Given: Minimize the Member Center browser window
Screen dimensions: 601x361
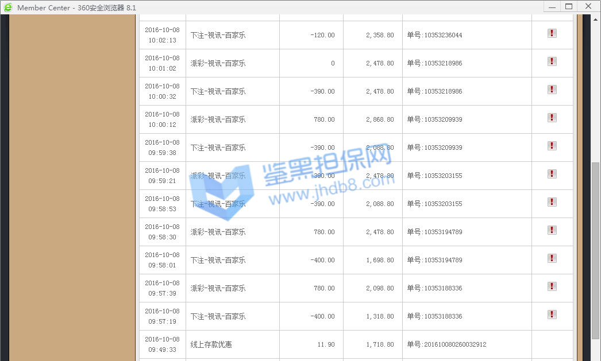Looking at the screenshot, I should [552, 6].
